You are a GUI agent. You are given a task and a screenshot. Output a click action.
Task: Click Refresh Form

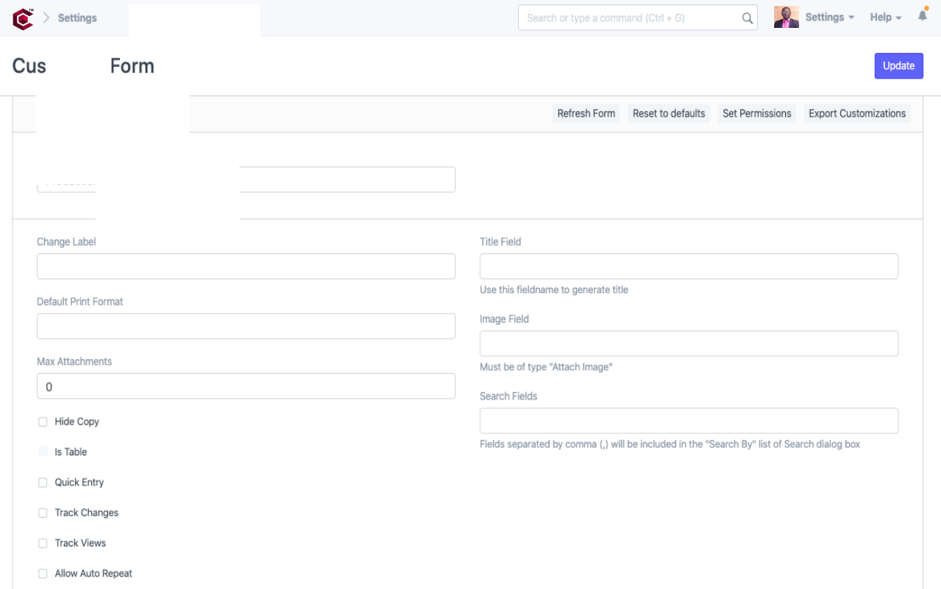tap(586, 114)
